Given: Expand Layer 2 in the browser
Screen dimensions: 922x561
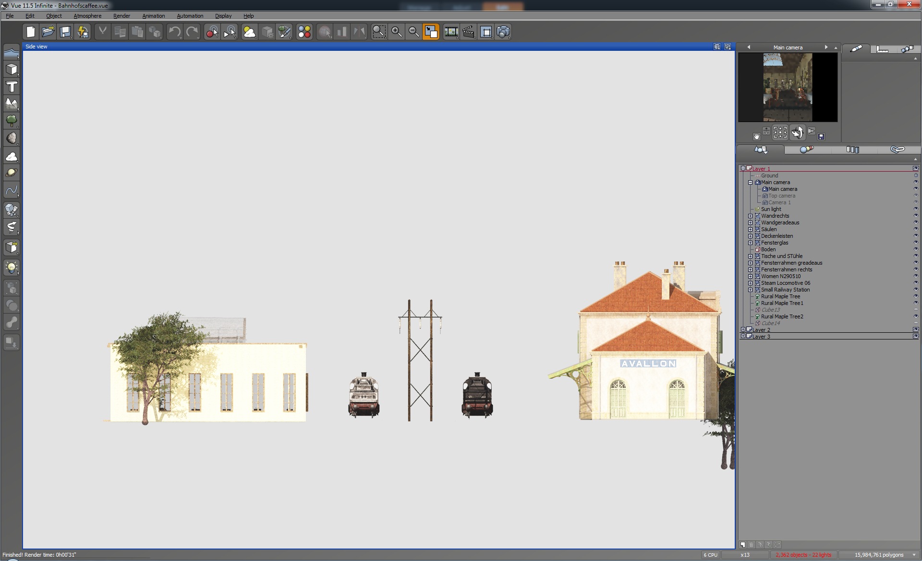Looking at the screenshot, I should [x=743, y=330].
